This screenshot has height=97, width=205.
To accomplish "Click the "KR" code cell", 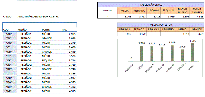I will tap(10, 87).
